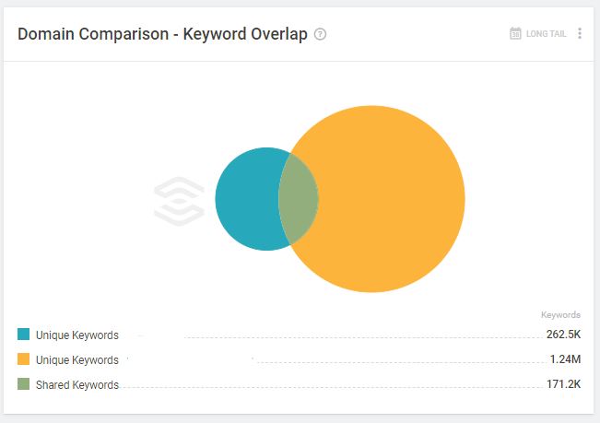600x423 pixels.
Task: Open the three-dot more options menu
Action: (x=580, y=34)
